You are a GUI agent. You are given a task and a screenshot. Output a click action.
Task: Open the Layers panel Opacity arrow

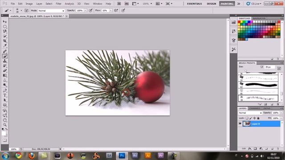(x=281, y=113)
